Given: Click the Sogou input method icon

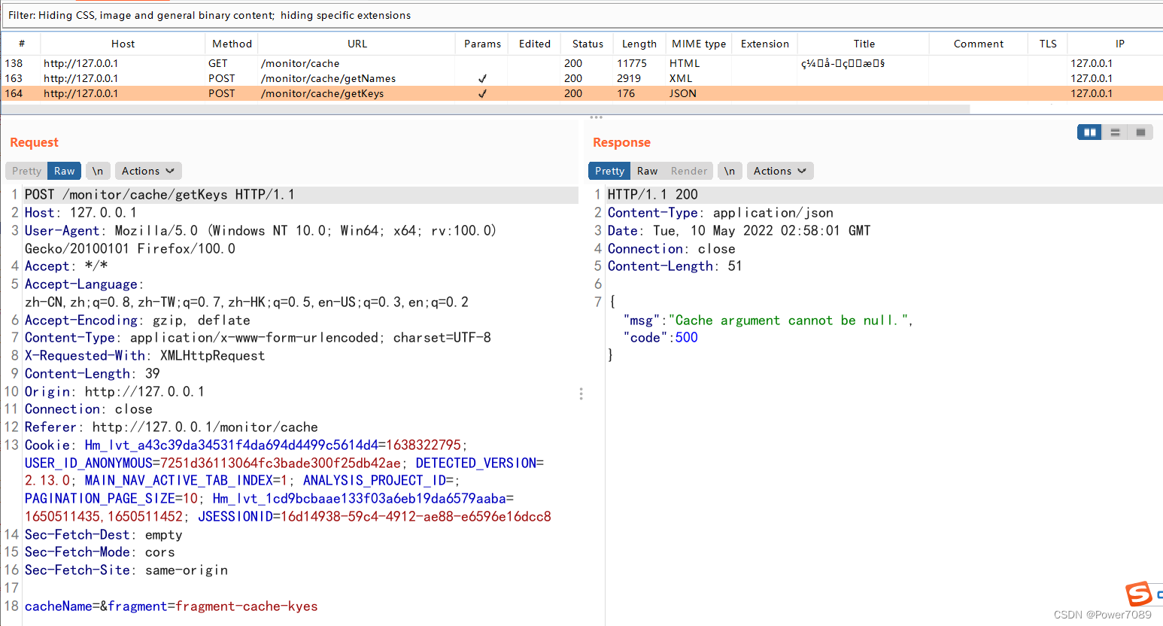Looking at the screenshot, I should click(x=1139, y=594).
